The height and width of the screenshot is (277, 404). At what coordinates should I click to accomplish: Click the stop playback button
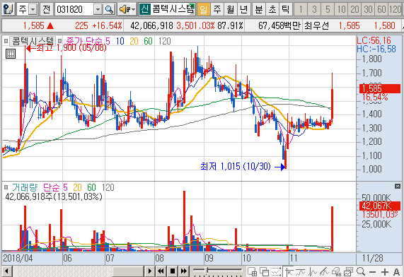point(173,271)
